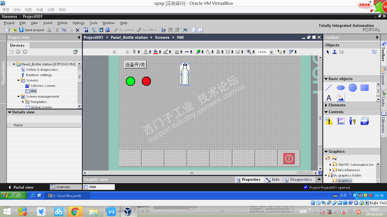The height and width of the screenshot is (217, 387).
Task: Click Go offline button
Action: pyautogui.click(x=147, y=30)
